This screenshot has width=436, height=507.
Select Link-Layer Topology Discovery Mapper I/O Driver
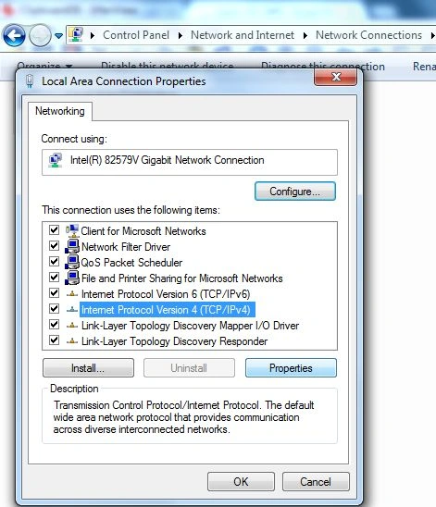click(x=190, y=326)
